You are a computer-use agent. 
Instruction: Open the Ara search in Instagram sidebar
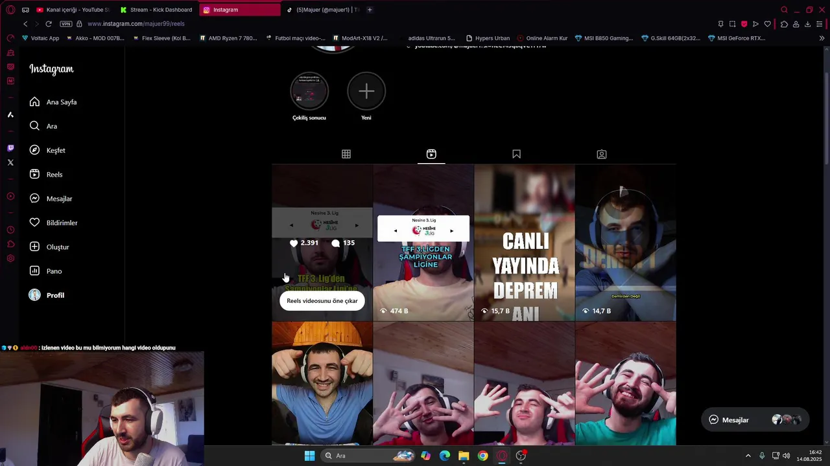tap(43, 126)
